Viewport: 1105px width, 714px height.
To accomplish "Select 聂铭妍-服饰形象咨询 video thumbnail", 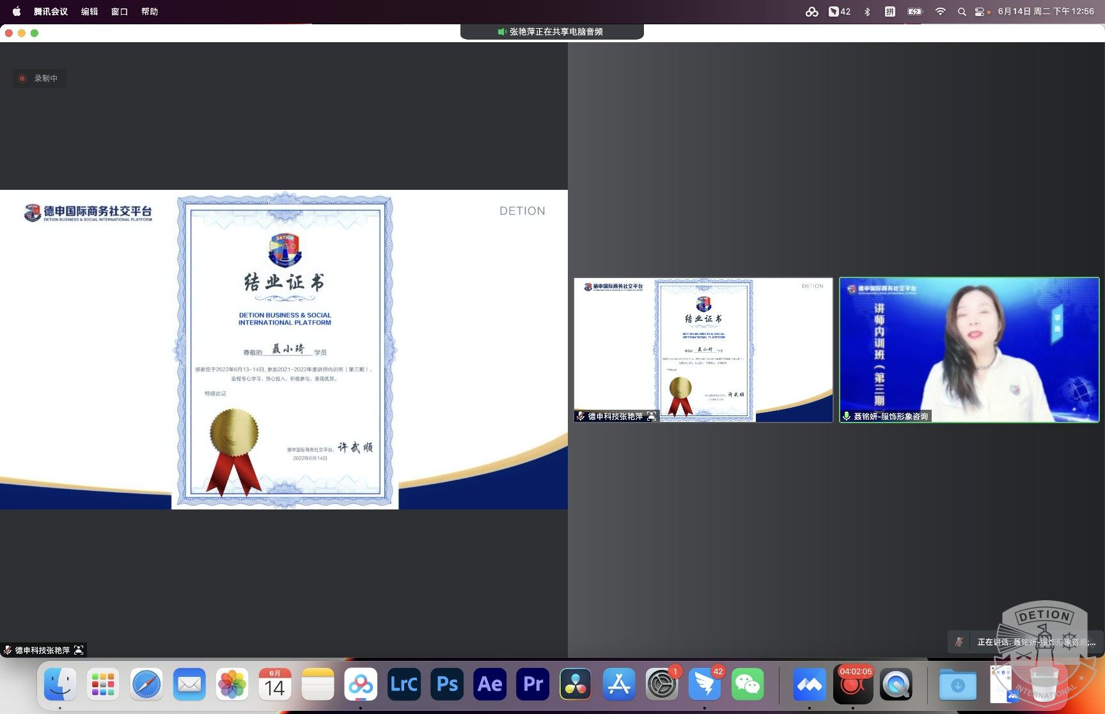I will [x=969, y=350].
